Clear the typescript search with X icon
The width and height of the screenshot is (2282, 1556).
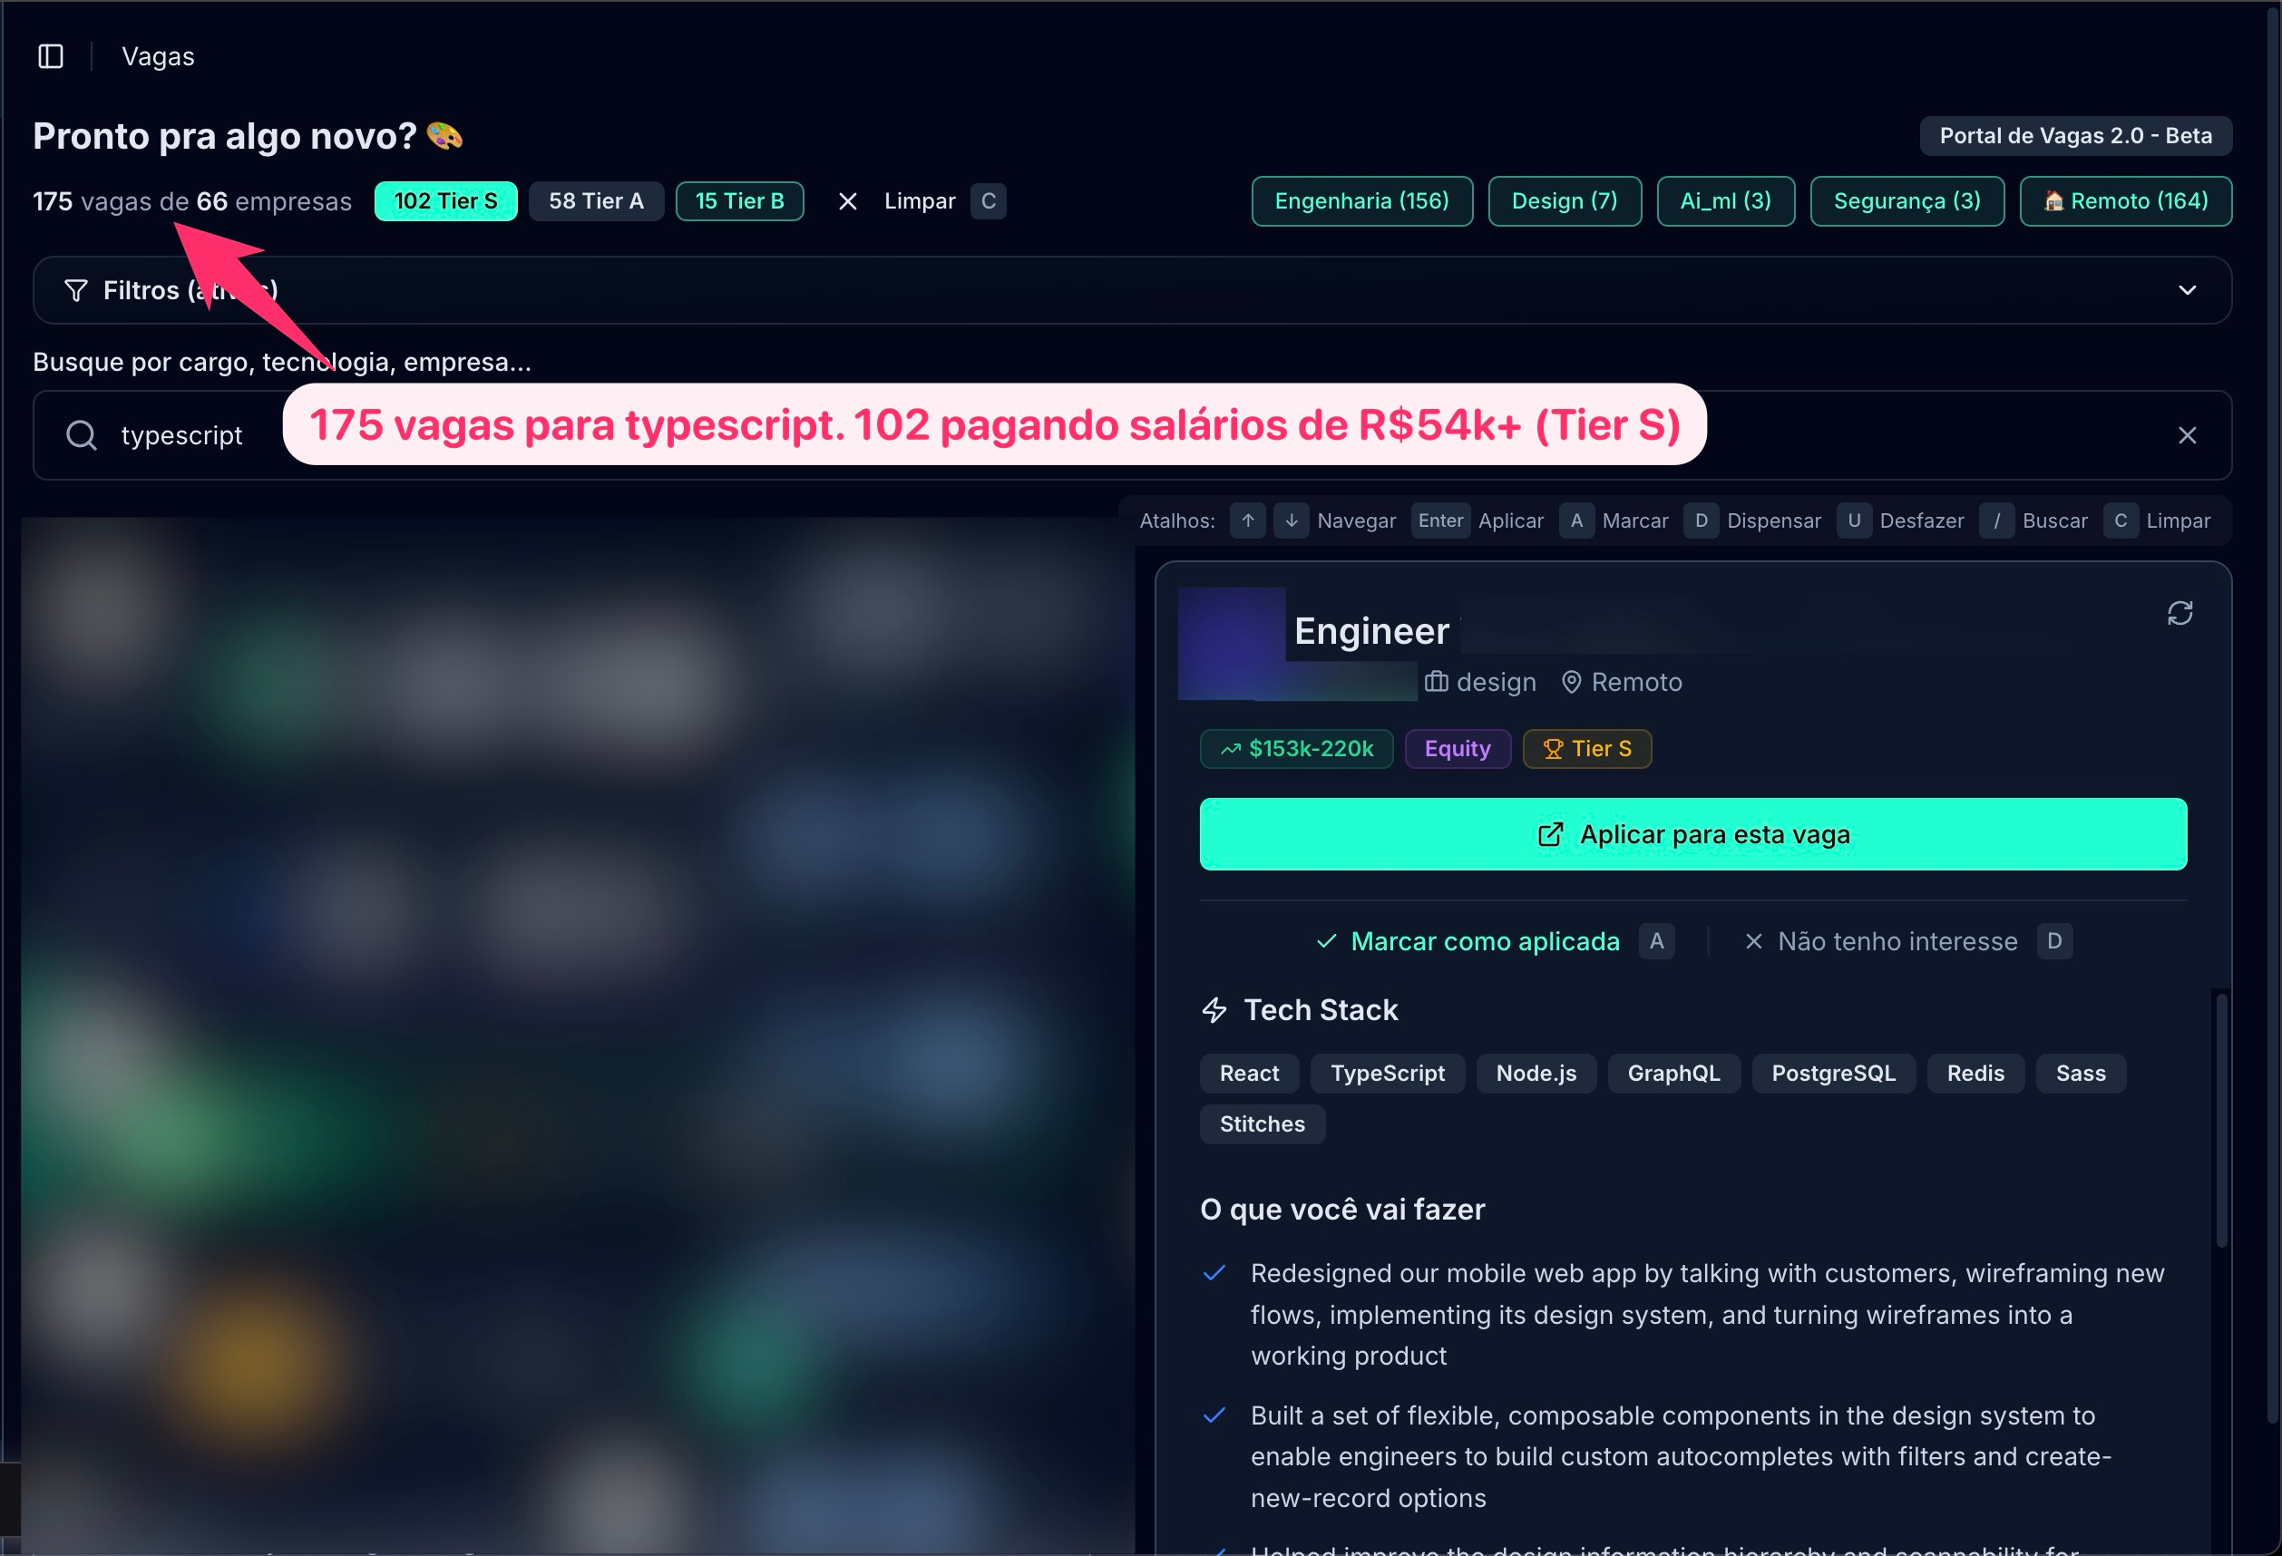click(2187, 435)
